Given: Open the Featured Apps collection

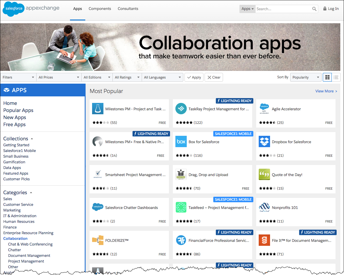Looking at the screenshot, I should click(x=16, y=173).
